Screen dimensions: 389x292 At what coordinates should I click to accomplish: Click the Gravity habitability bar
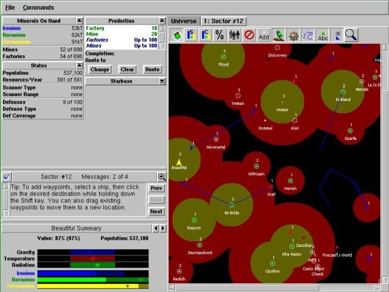click(x=93, y=252)
